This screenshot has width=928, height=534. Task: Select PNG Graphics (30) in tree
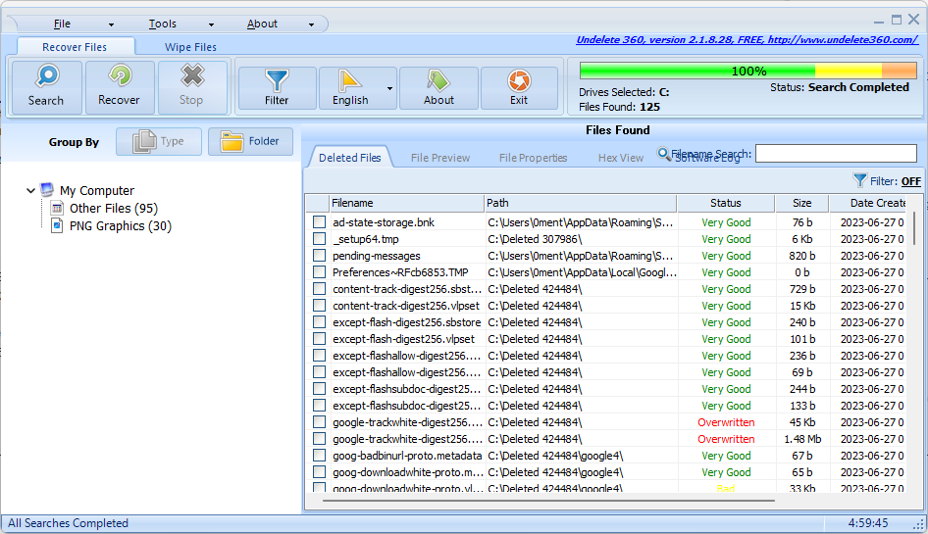tap(120, 226)
